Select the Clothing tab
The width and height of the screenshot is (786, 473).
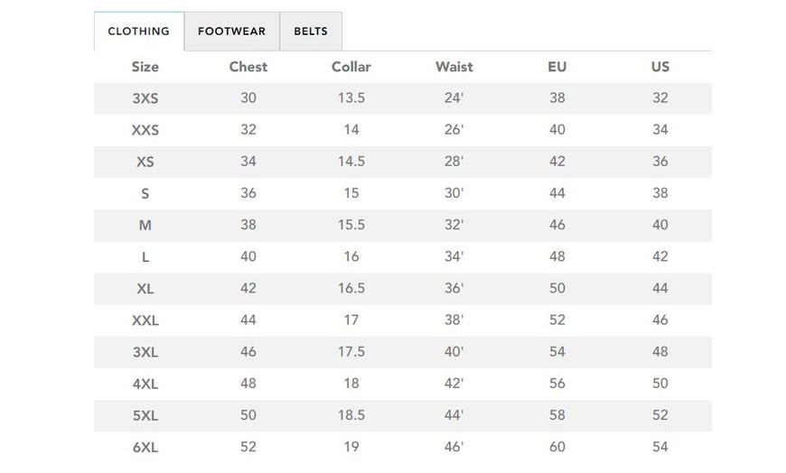(x=138, y=32)
